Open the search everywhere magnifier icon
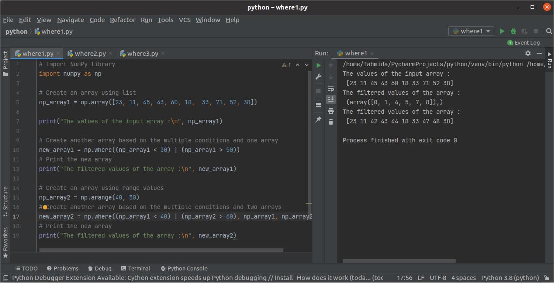The image size is (554, 283). (x=549, y=31)
